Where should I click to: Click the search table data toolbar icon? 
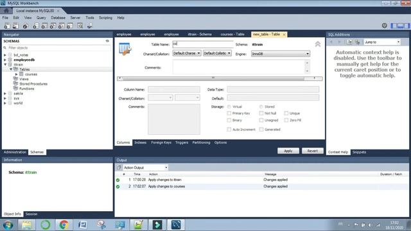80,26
